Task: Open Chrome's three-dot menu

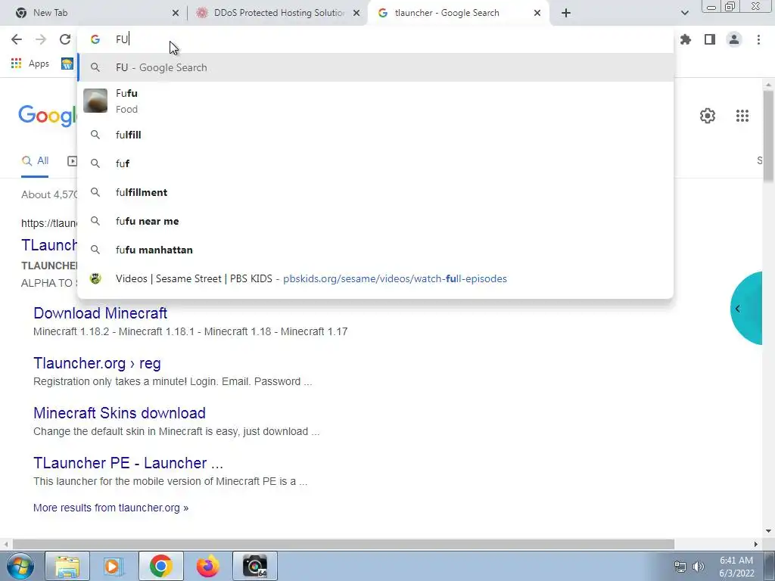Action: 758,39
